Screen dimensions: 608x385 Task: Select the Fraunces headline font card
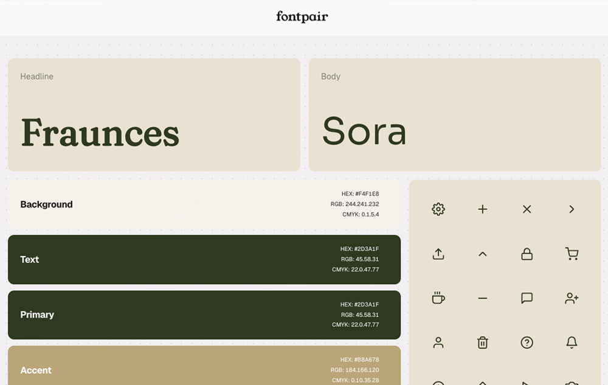tap(154, 115)
